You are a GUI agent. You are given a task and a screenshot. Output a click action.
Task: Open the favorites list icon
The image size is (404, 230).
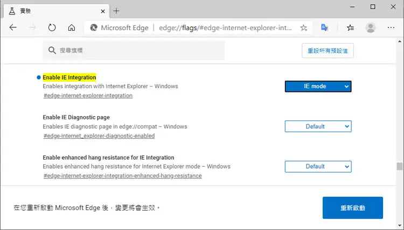(x=350, y=27)
